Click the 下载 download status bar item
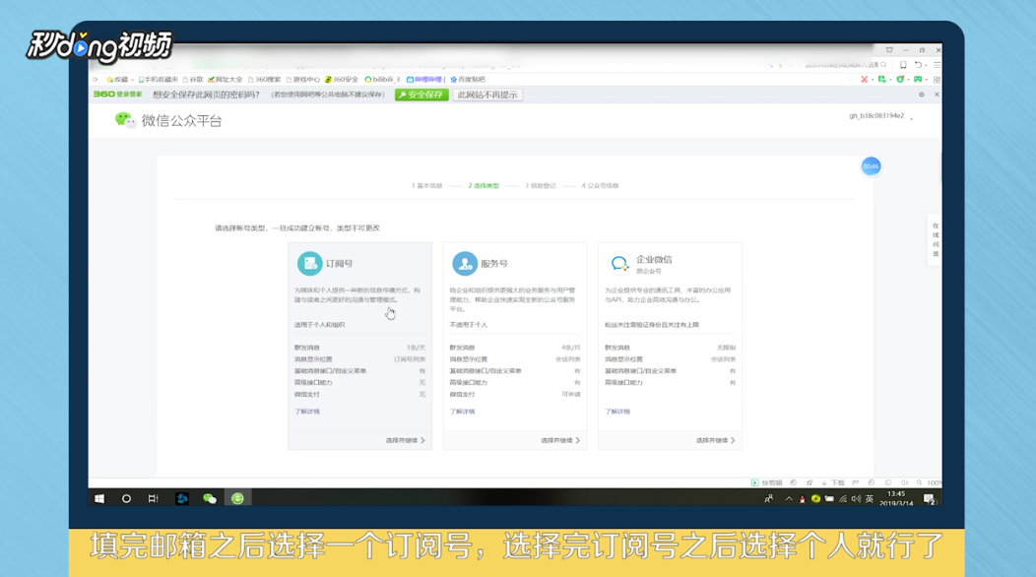This screenshot has width=1036, height=577. click(x=833, y=482)
